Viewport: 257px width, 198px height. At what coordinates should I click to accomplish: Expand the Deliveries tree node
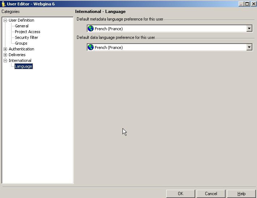(x=5, y=55)
